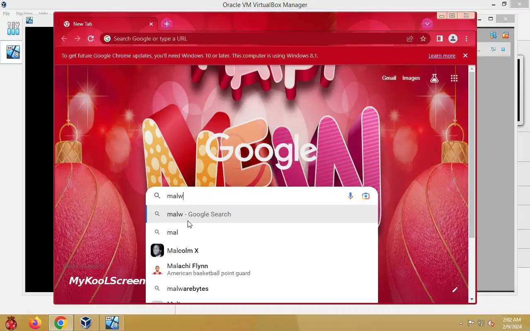Screen dimensions: 530x331
Task: Open VirtualBox from the taskbar
Action: point(86,323)
